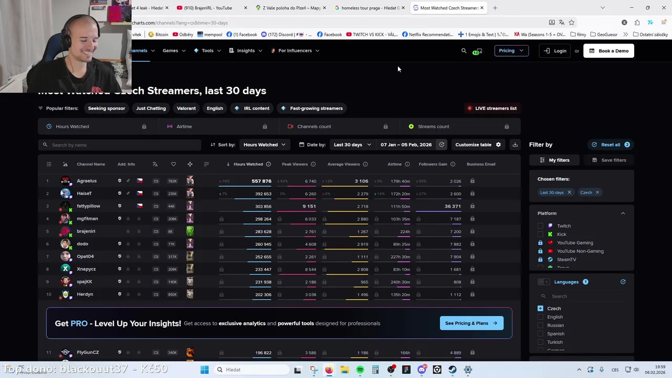Click the live streams counter icon
Viewport: 672px width, 378px height.
pyautogui.click(x=477, y=51)
